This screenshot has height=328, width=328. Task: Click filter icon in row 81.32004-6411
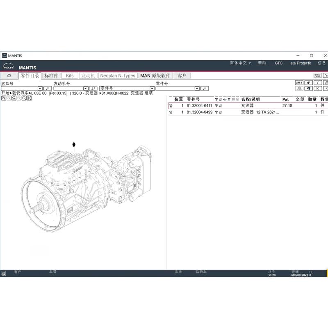click(216, 106)
